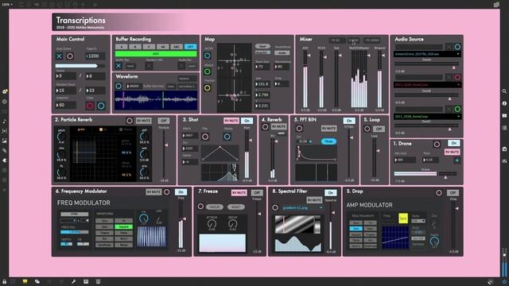Click the Binaural level slider in Mixer
Screen dimensions: 509x286
pos(379,79)
